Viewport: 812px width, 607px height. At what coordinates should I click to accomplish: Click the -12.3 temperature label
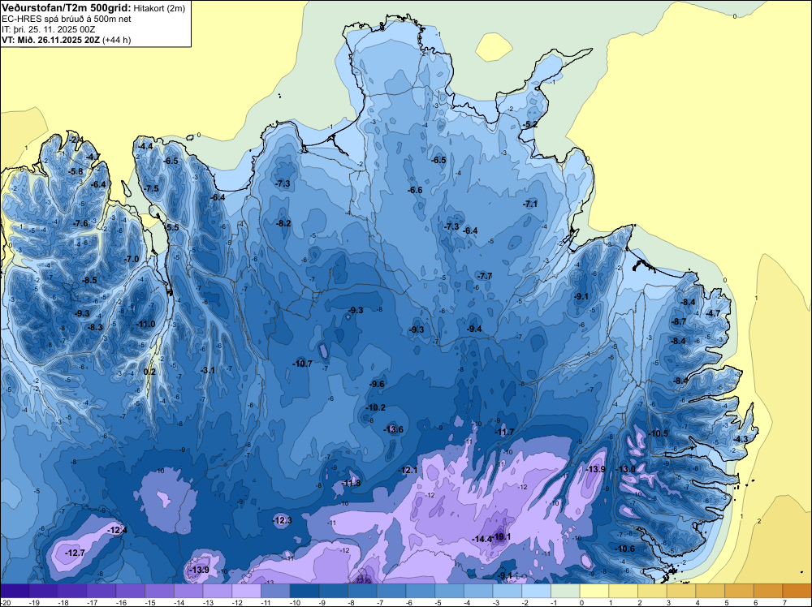[x=283, y=521]
